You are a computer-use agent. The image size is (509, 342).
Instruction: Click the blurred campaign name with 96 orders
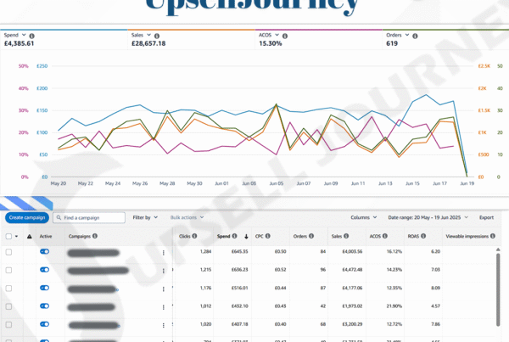point(98,271)
